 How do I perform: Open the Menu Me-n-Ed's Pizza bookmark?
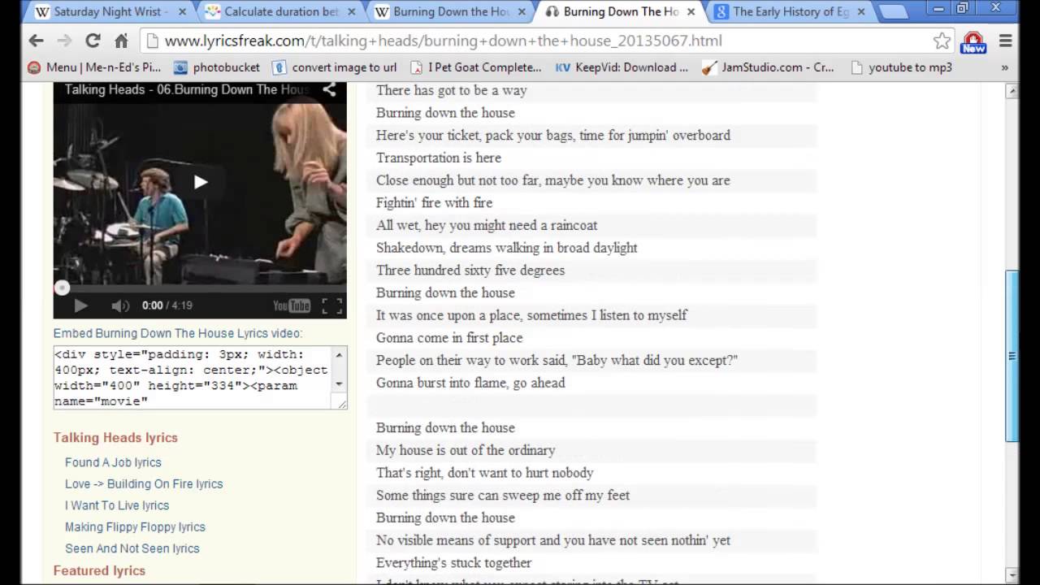pyautogui.click(x=94, y=67)
